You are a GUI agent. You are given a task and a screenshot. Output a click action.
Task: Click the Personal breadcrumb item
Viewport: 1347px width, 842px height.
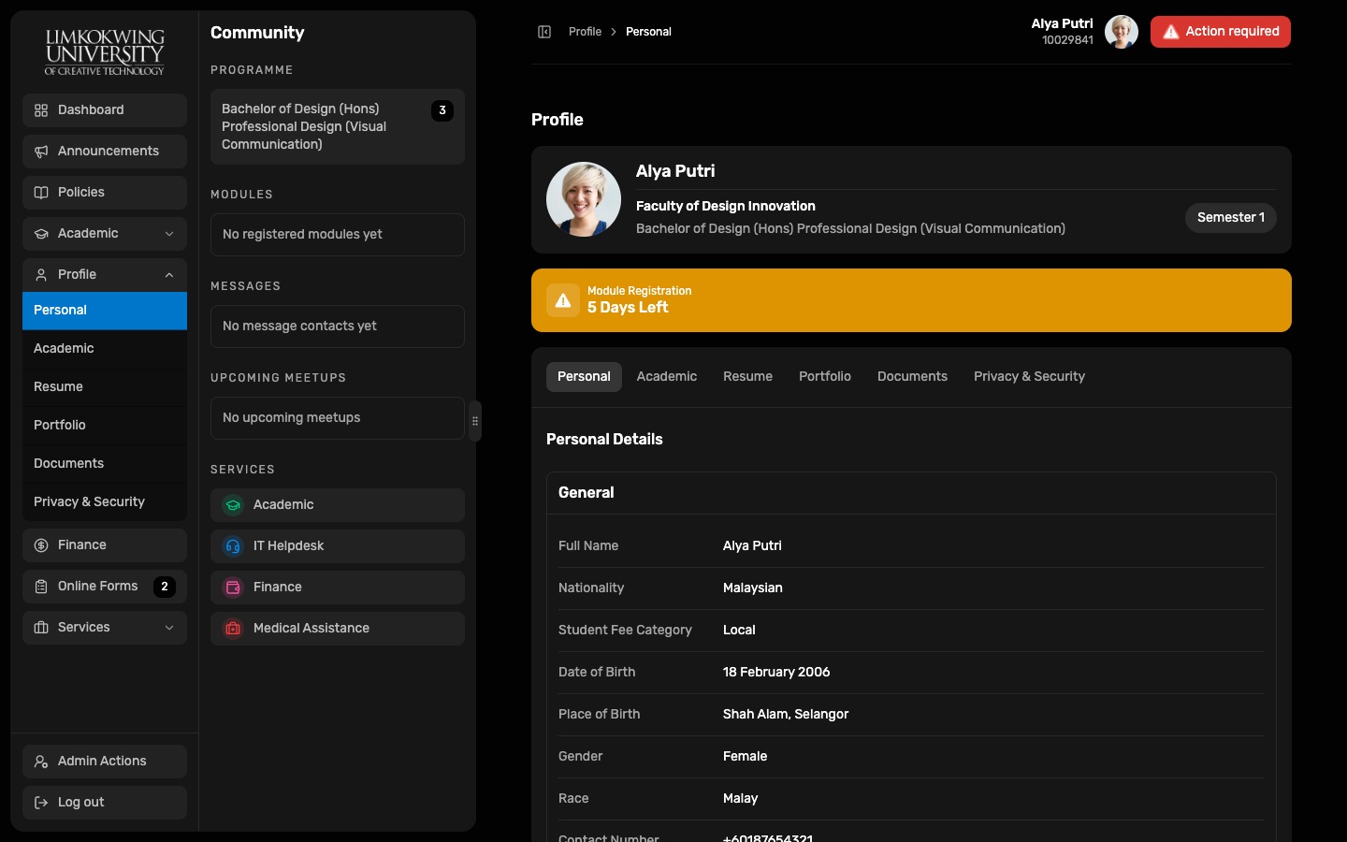pyautogui.click(x=648, y=32)
